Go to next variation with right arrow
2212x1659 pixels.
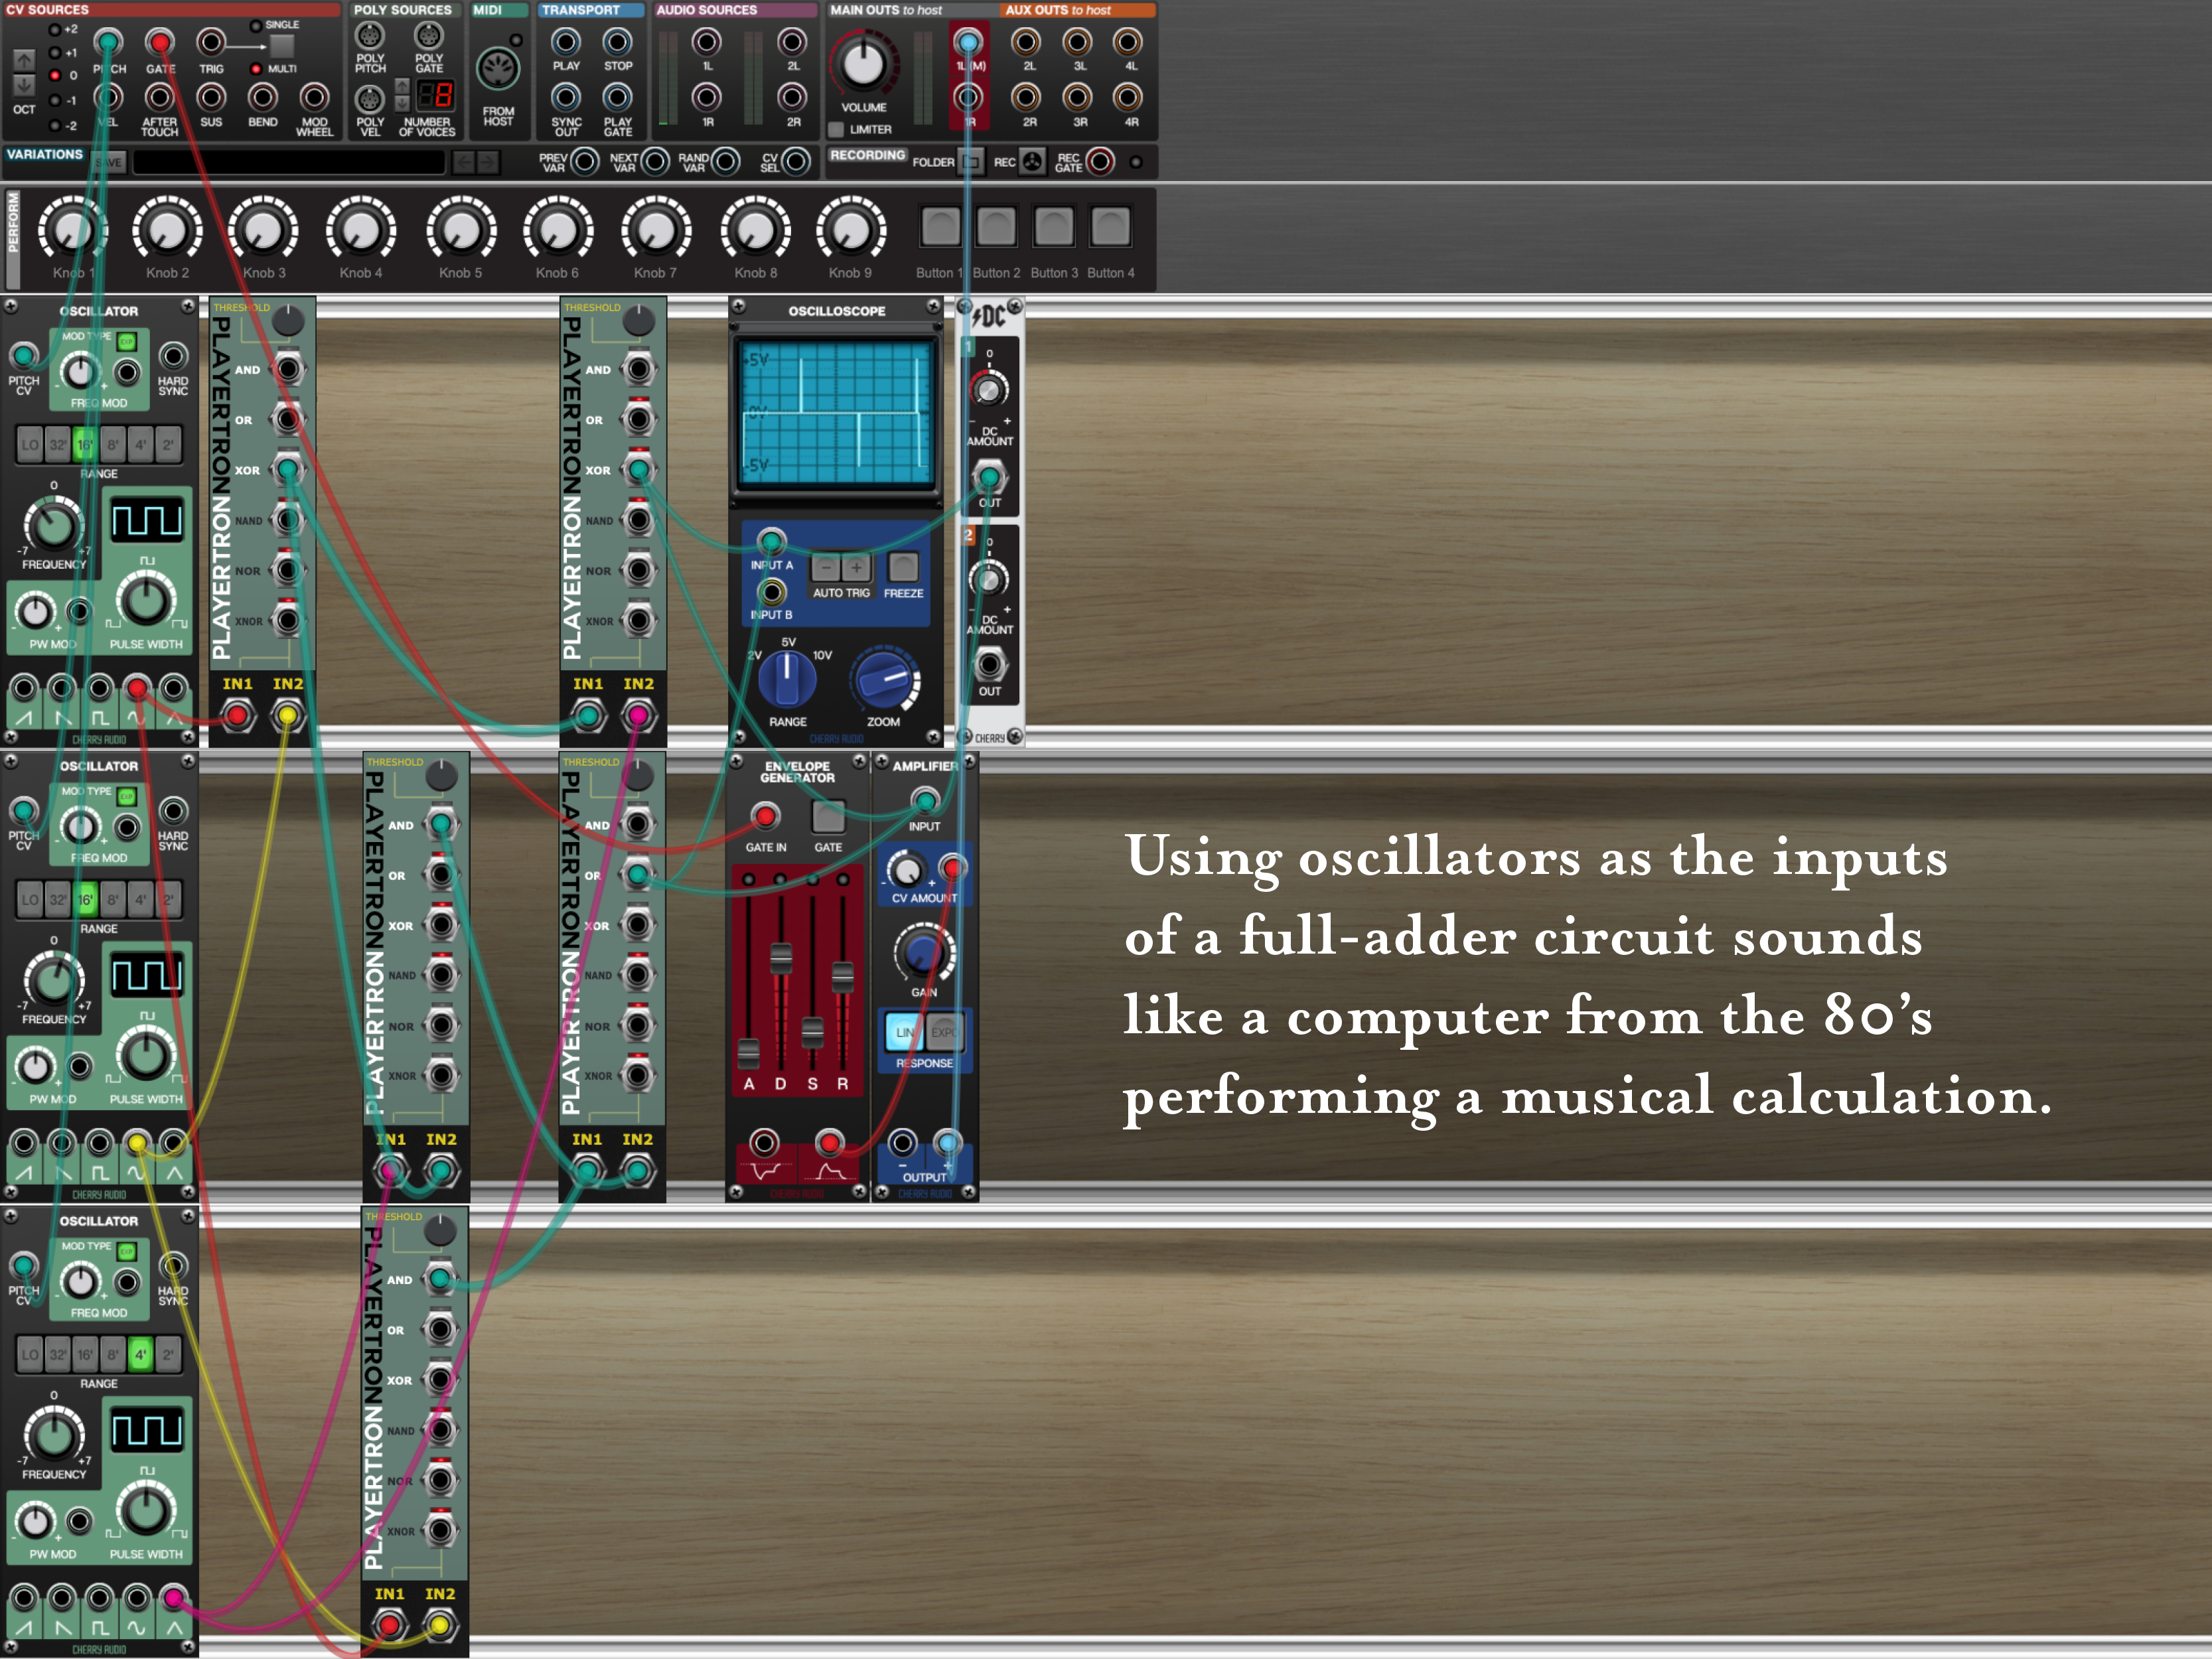point(488,161)
